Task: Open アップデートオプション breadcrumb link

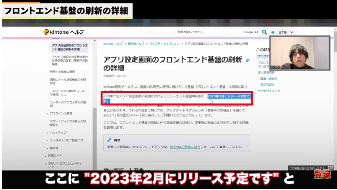Action: coord(164,44)
